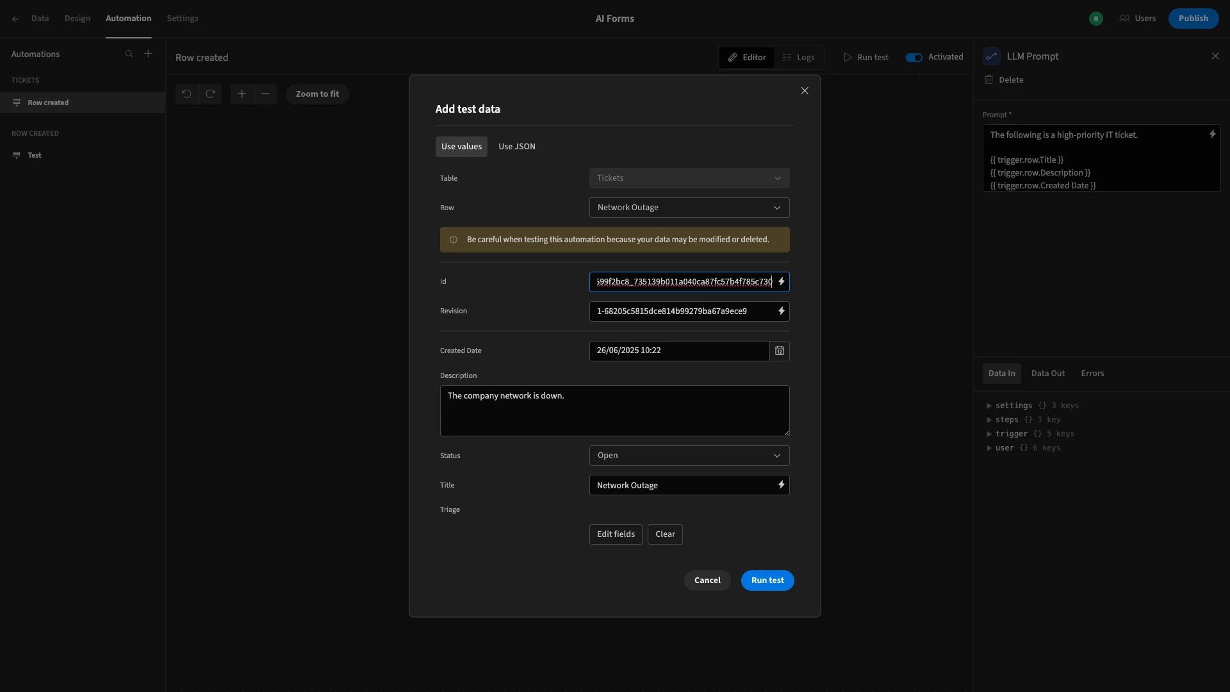Click the Edit fields button
This screenshot has height=692, width=1230.
(616, 534)
